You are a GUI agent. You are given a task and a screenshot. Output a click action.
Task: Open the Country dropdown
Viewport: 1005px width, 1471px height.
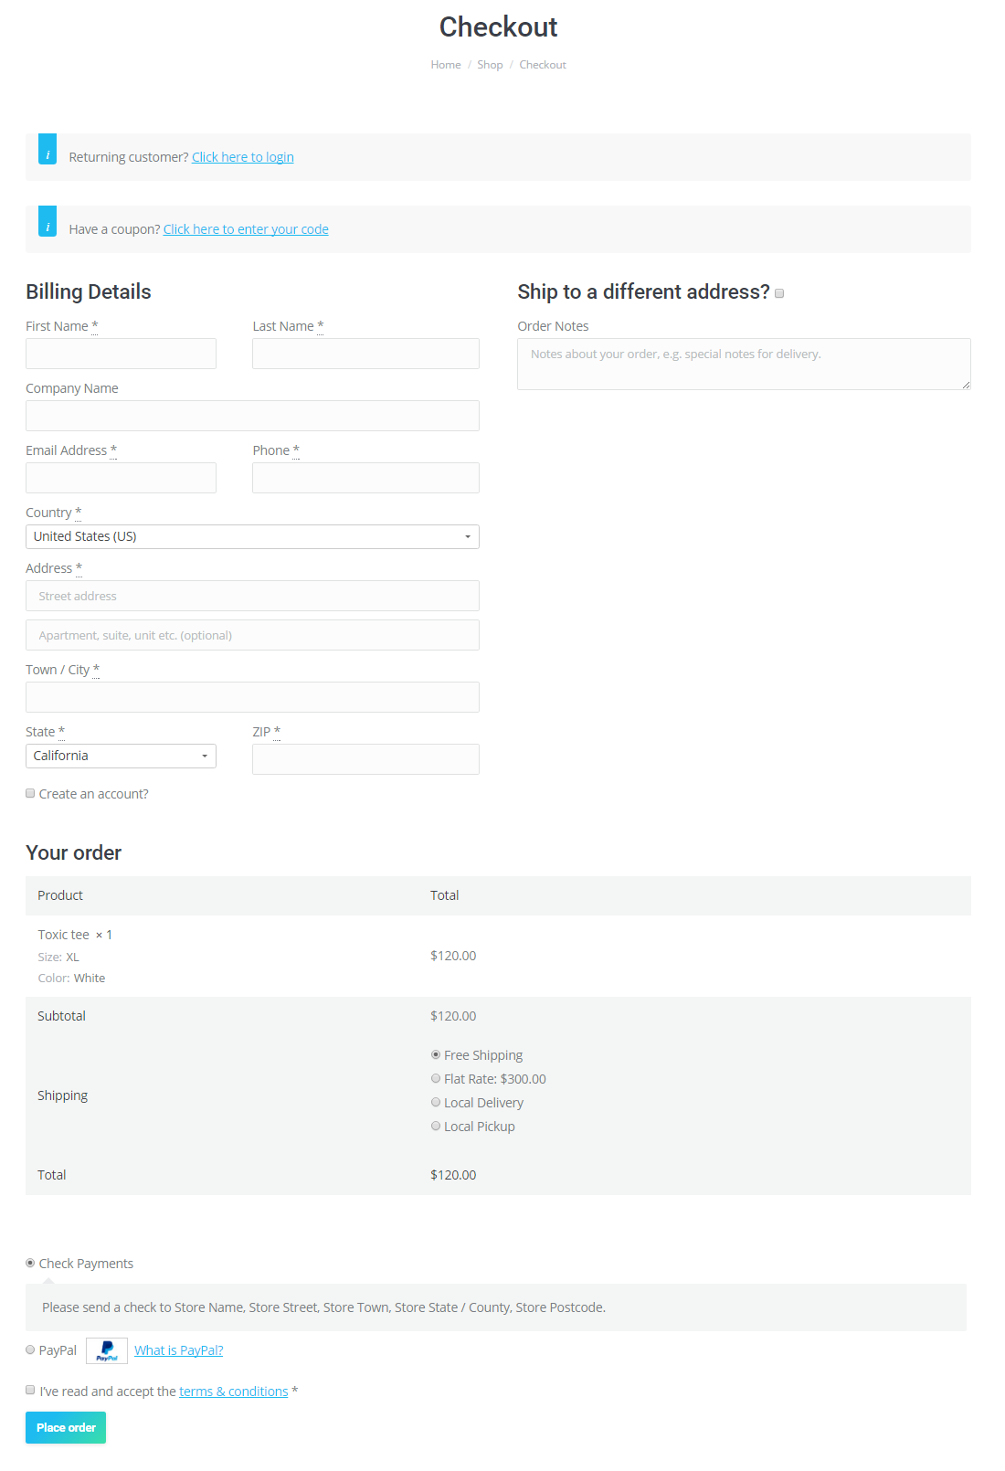252,536
